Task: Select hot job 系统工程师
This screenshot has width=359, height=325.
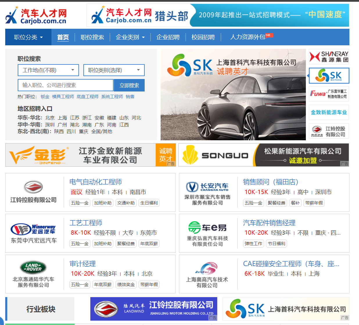Action: [x=112, y=97]
